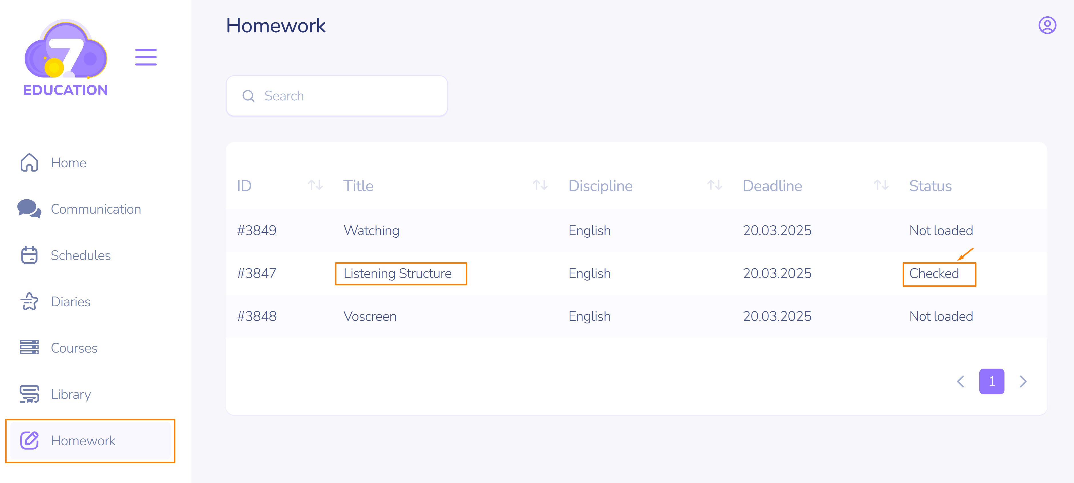This screenshot has width=1074, height=483.
Task: Click the Library icon in sidebar
Action: click(29, 394)
